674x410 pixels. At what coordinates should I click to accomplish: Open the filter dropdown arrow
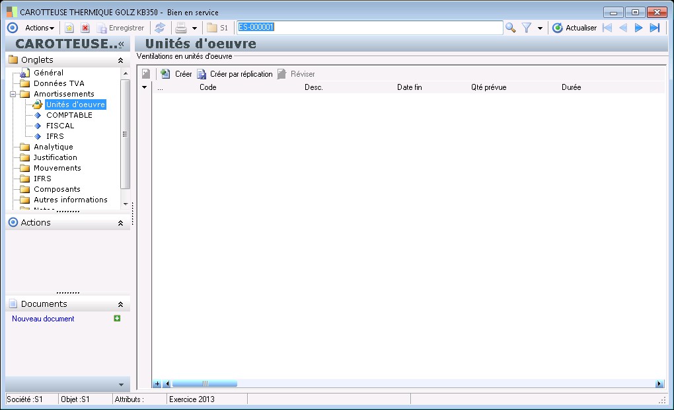(540, 28)
